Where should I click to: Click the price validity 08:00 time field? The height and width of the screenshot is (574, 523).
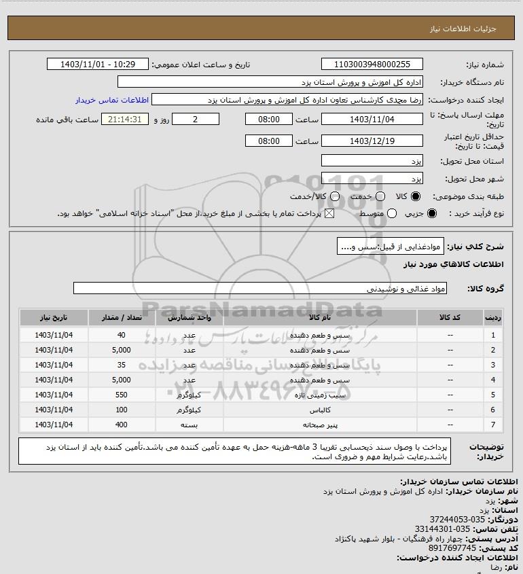[269, 141]
